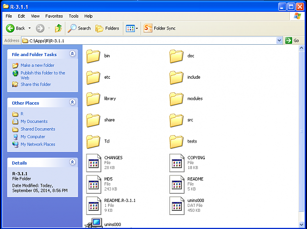This screenshot has width=307, height=229.
Task: Select the share folder icon
Action: (x=93, y=120)
